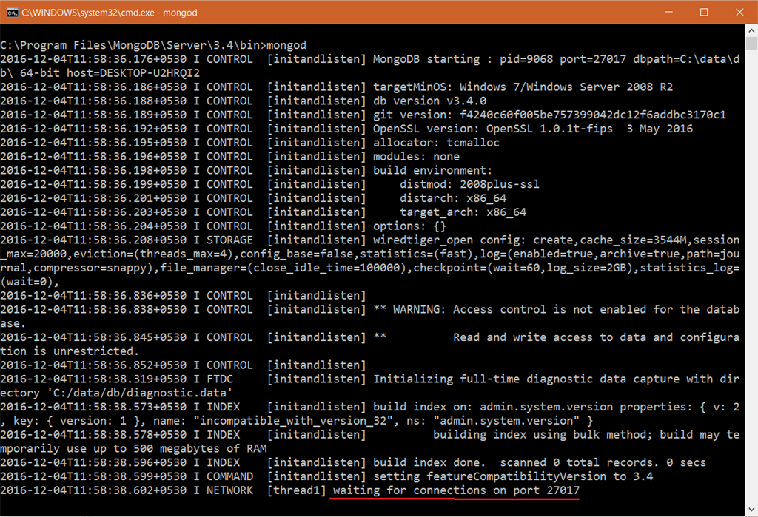
Task: Click 'modules: none' line
Action: 416,157
